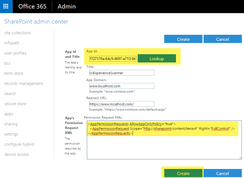
Task: Open the Office 365 app launcher
Action: (x=6, y=6)
